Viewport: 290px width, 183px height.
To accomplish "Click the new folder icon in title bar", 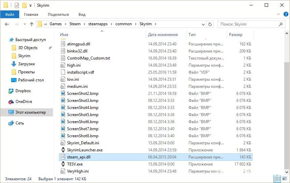I will click(24, 5).
